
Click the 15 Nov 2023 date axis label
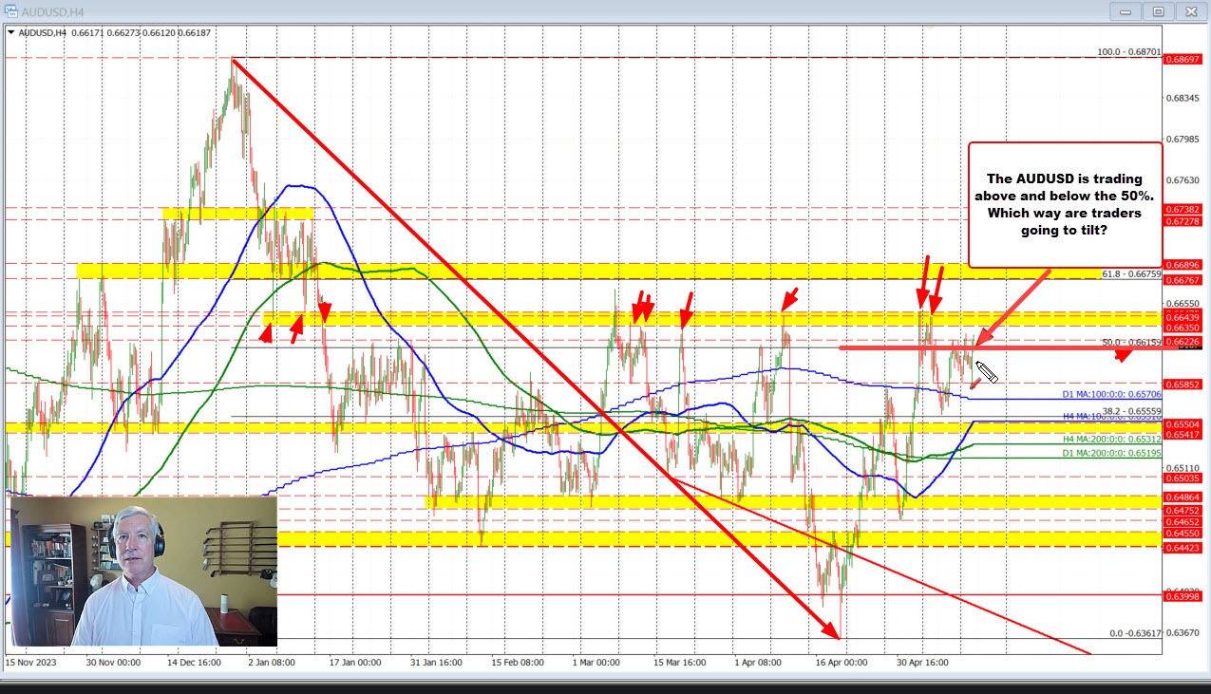[x=33, y=663]
